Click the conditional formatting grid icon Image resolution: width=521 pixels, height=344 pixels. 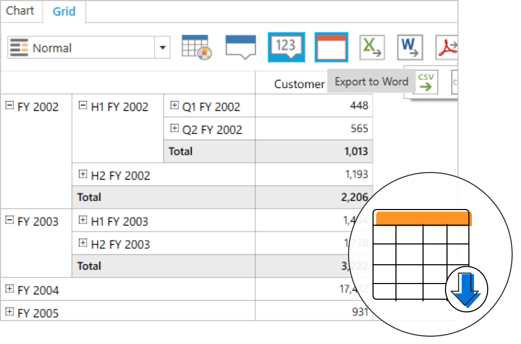196,47
